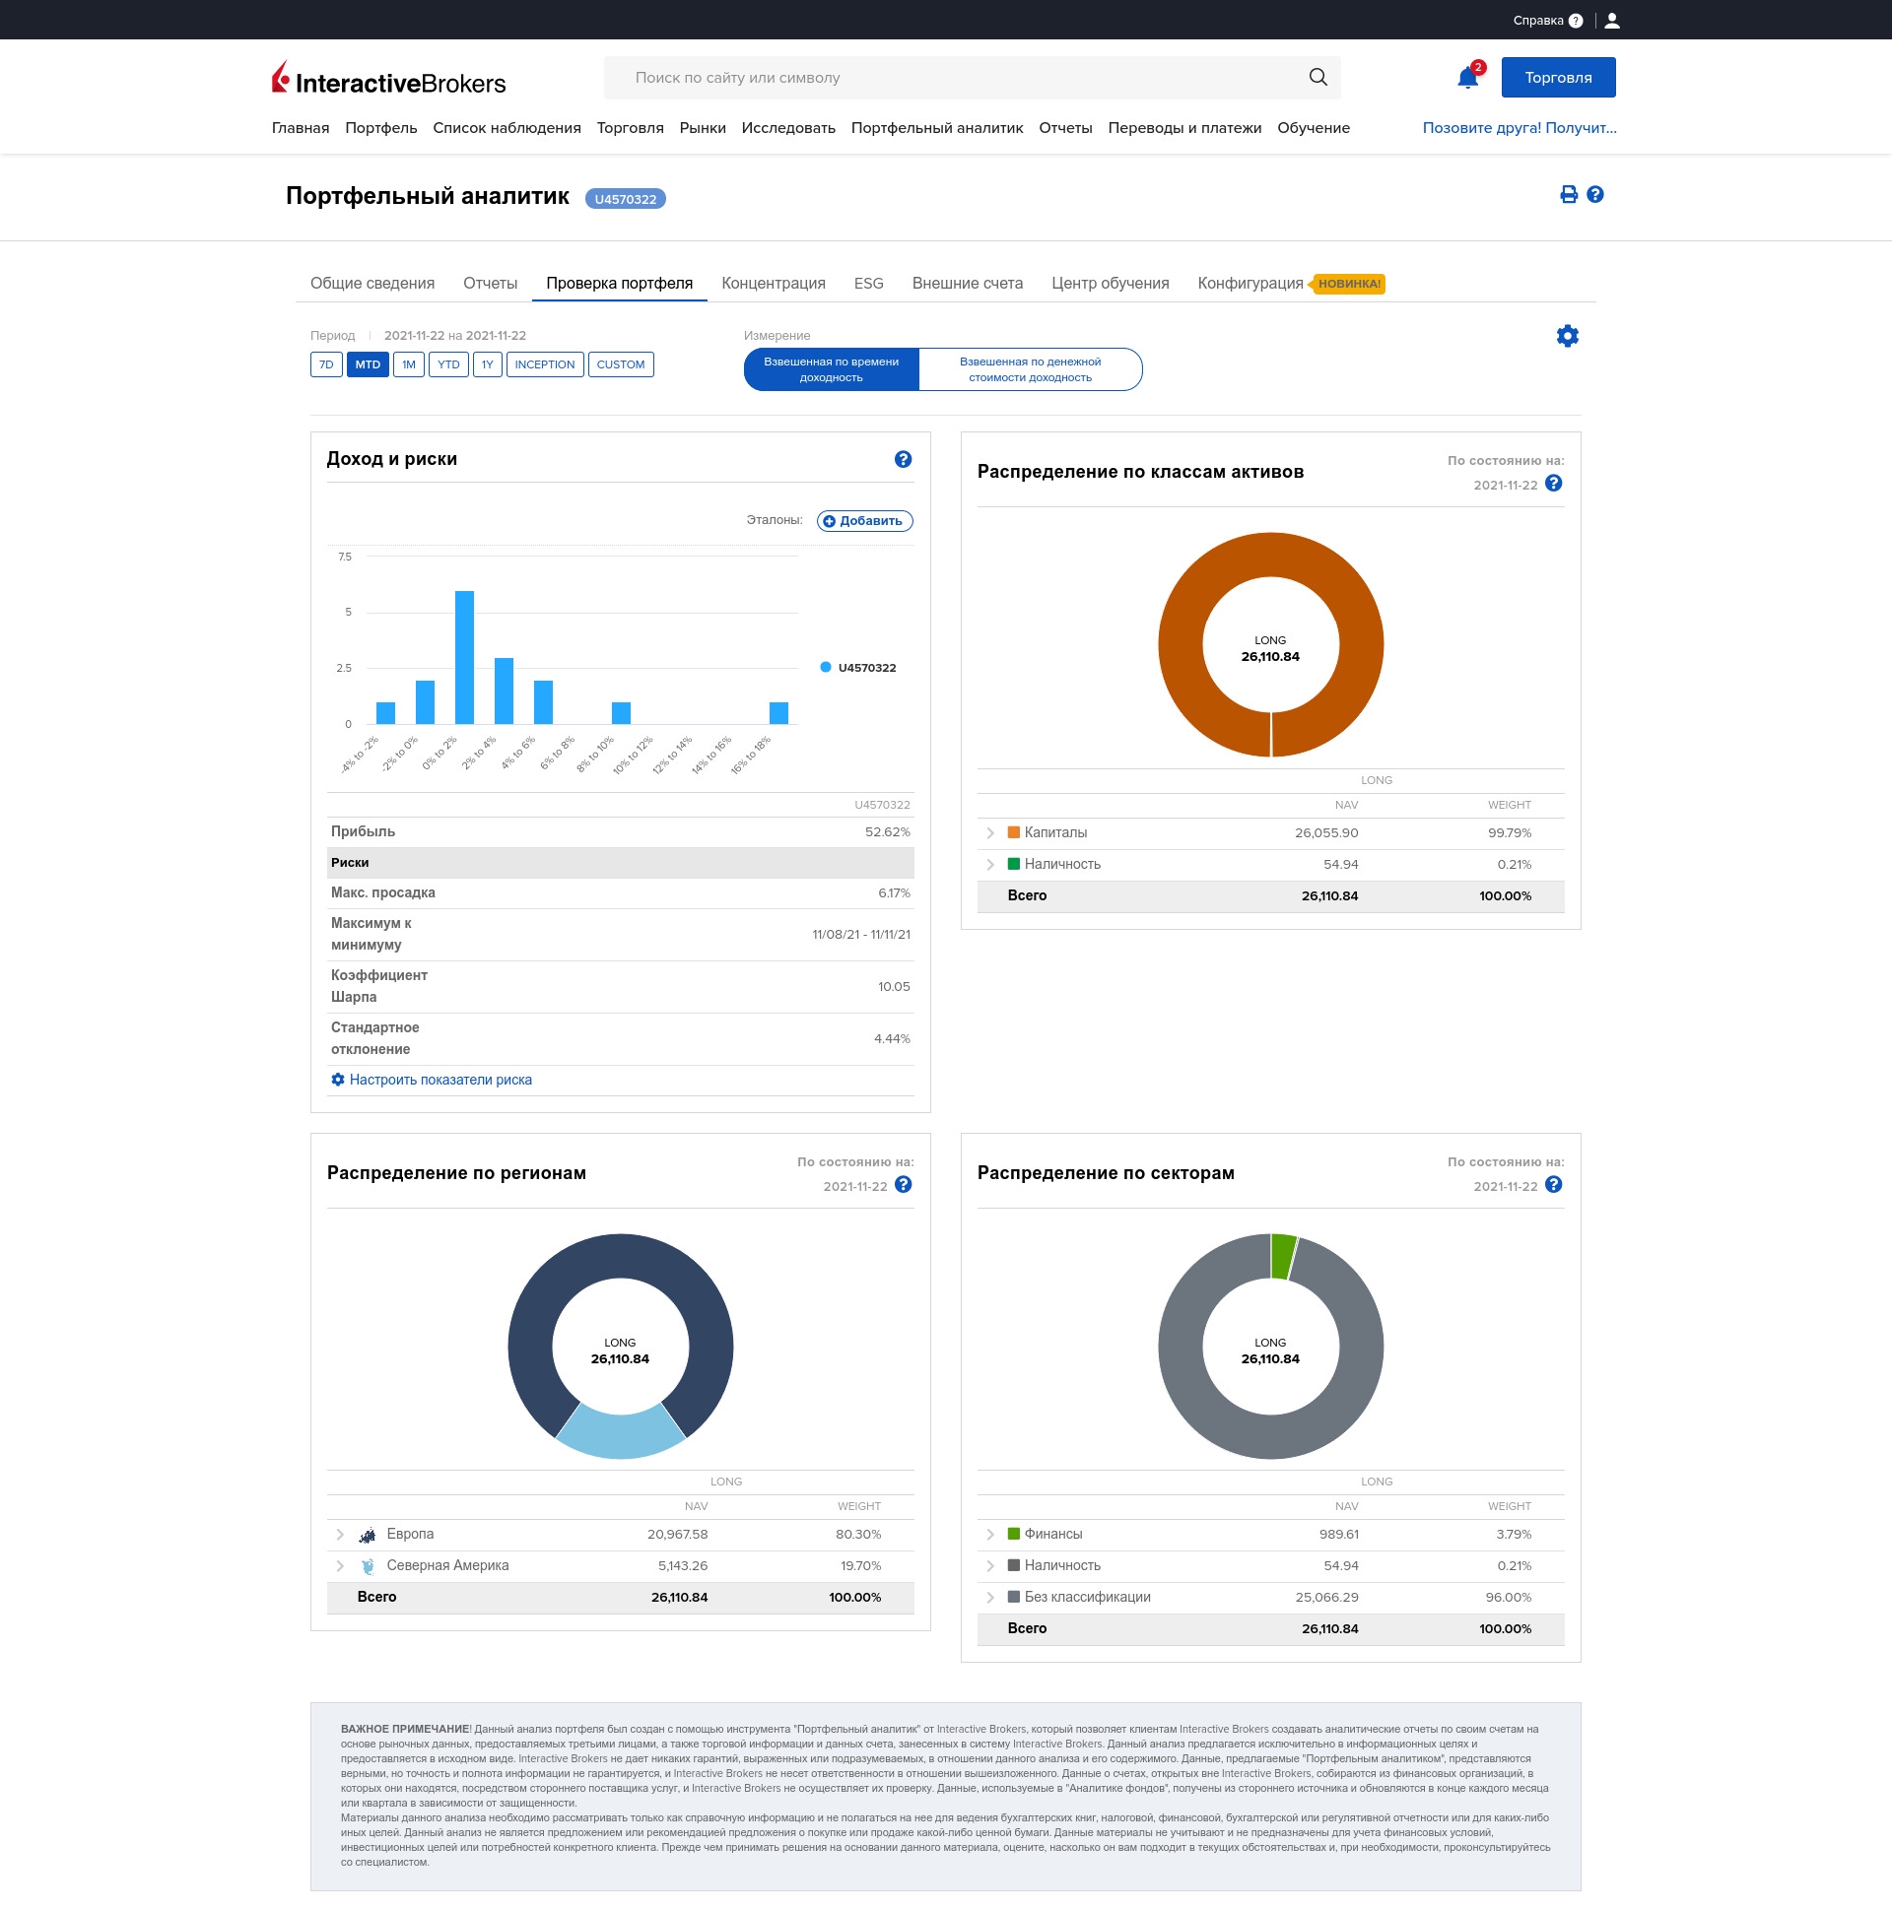Viewport: 1892px width, 1911px height.
Task: Select money-weighted return (Взвешенная по денежной стоимости)
Action: point(1029,369)
